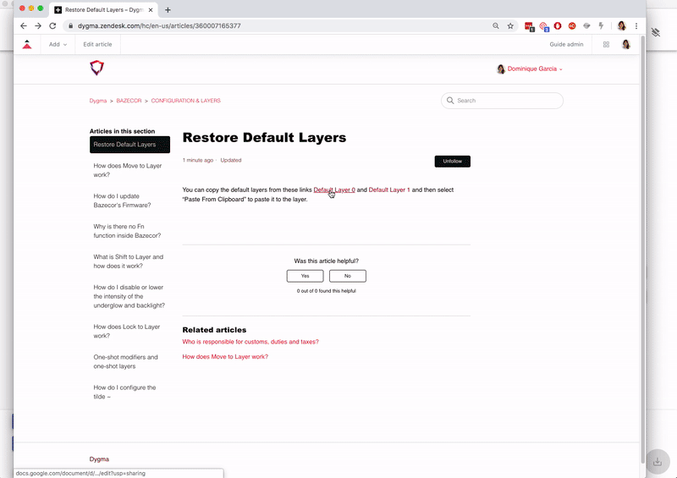Screen dimensions: 677x478
Task: Open How does Move to Layer work sidebar article
Action: pos(128,170)
